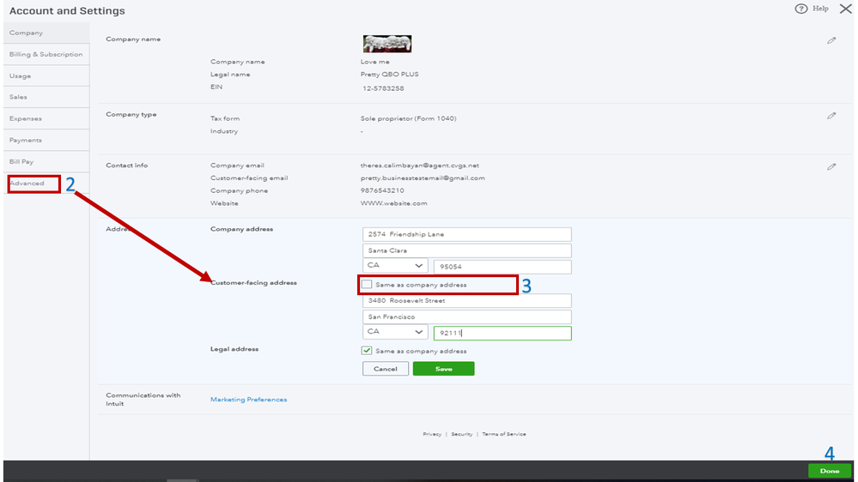Open the Payments settings tab

[46, 140]
